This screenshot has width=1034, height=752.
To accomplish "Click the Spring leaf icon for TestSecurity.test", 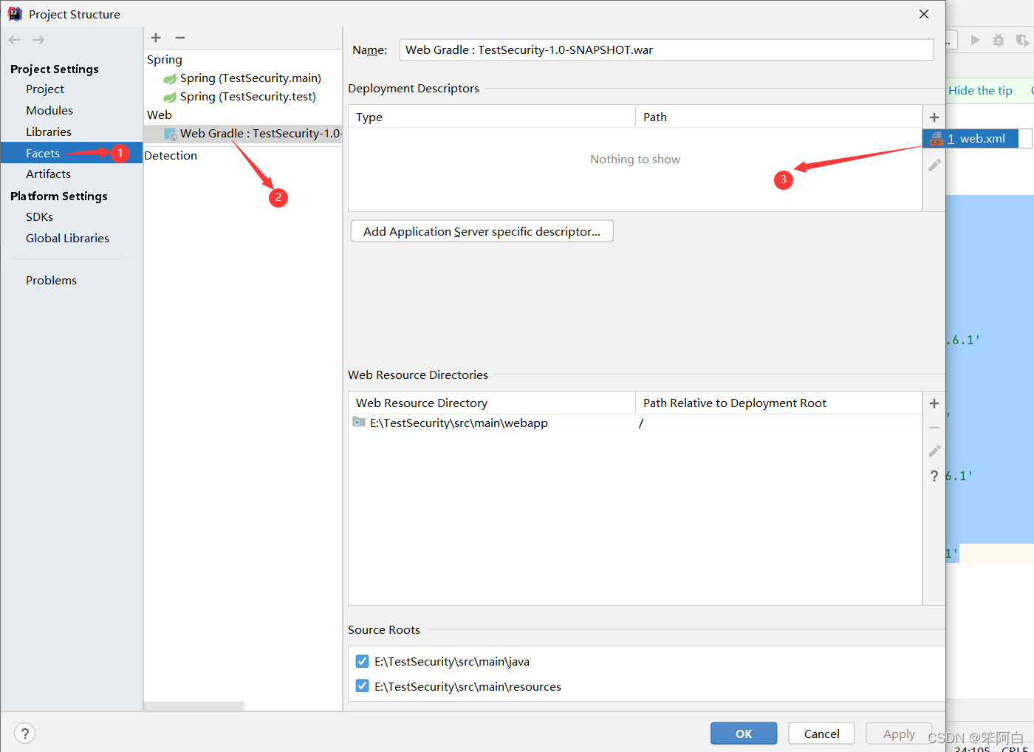I will click(x=170, y=97).
